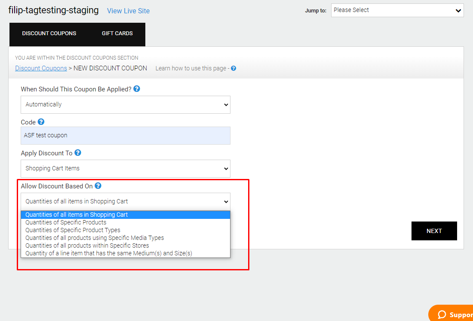
Task: Open help icon beside Apply Discount To
Action: pos(78,153)
